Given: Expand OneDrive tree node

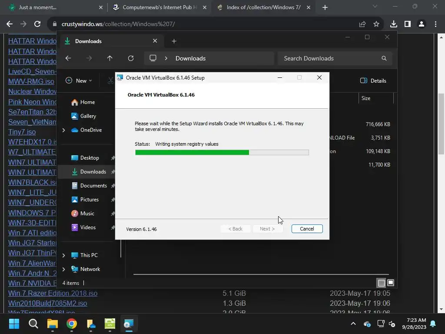Looking at the screenshot, I should pos(63,130).
